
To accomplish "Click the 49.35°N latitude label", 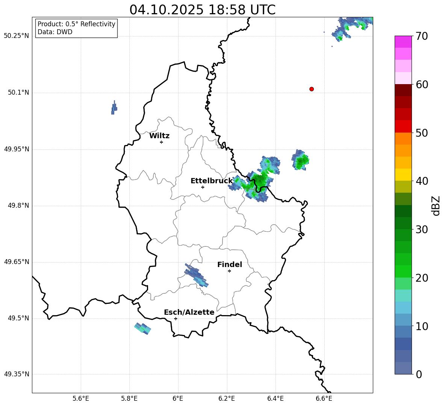I will coord(17,374).
